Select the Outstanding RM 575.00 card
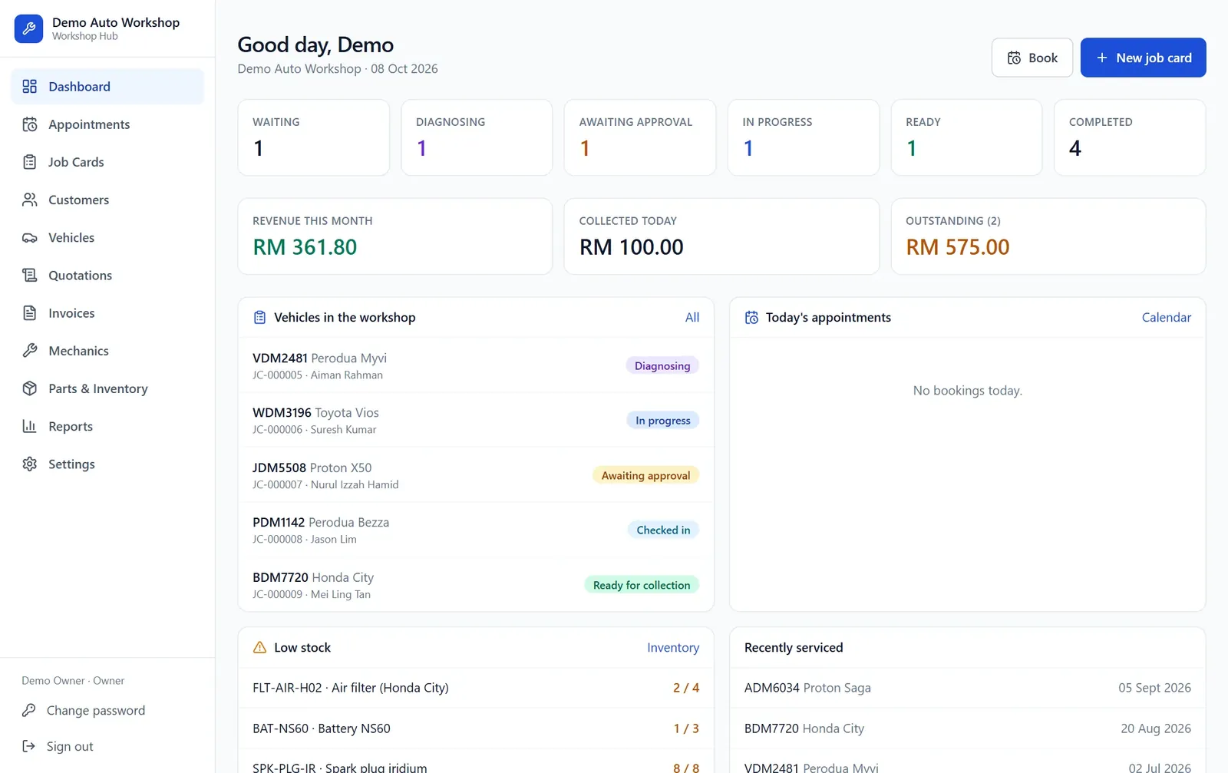This screenshot has width=1228, height=773. (1048, 236)
